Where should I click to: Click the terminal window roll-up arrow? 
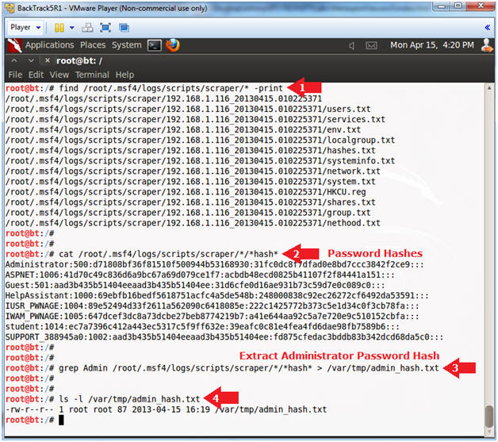pyautogui.click(x=14, y=60)
